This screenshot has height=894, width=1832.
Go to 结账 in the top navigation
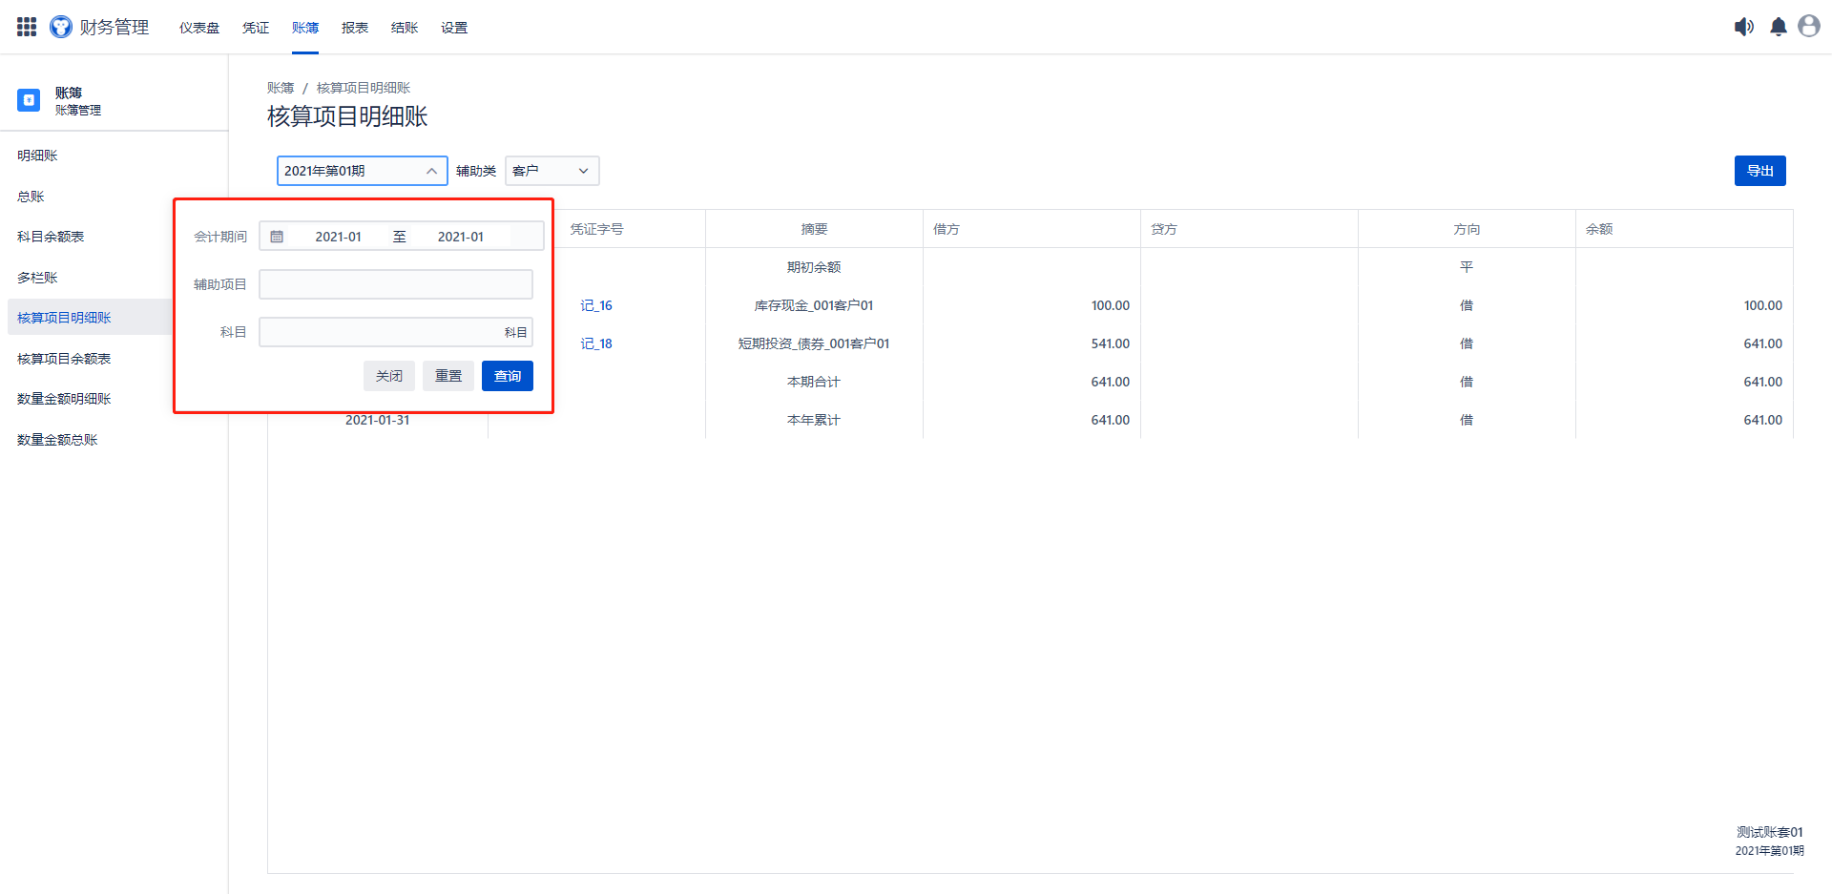tap(405, 28)
